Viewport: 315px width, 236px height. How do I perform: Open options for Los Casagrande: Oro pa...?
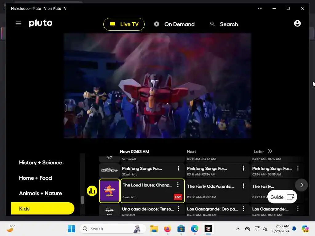point(243,209)
